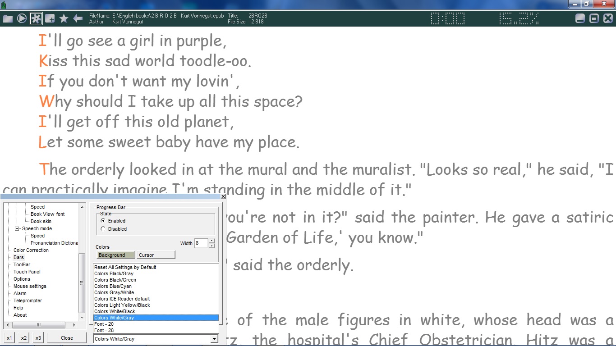This screenshot has height=346, width=616.
Task: Pick the progress bar Background color
Action: pyautogui.click(x=116, y=255)
